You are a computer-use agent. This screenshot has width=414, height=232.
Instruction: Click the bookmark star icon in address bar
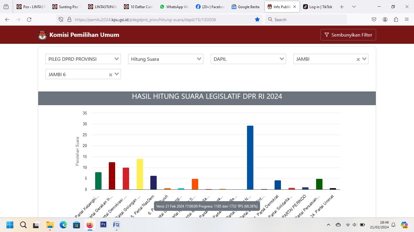[x=257, y=20]
